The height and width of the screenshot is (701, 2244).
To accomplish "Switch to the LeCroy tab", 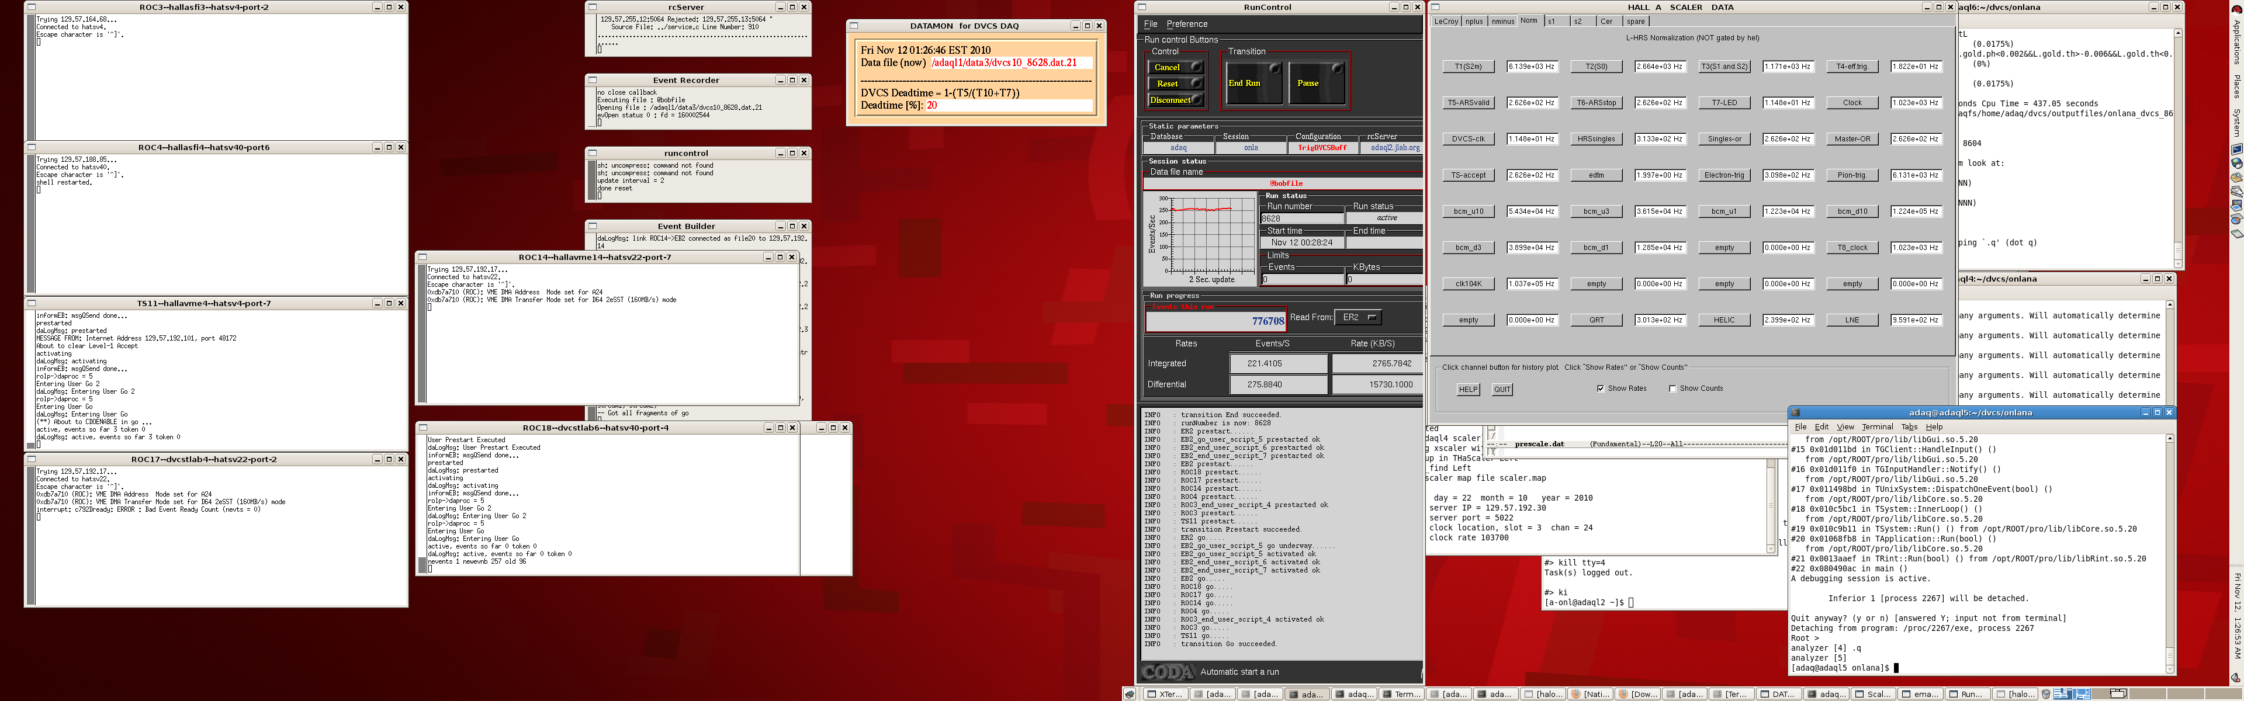I will [1446, 21].
